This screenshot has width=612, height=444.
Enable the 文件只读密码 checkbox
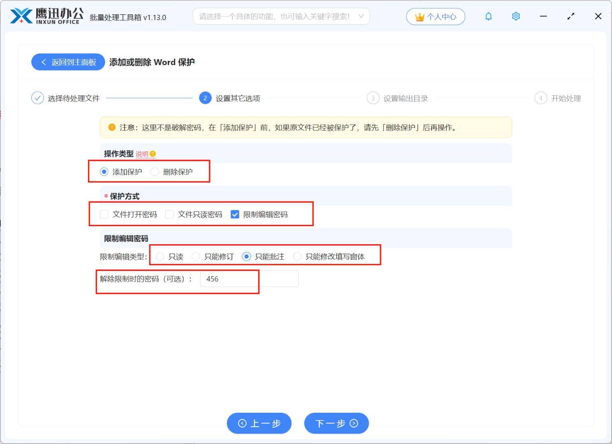(x=169, y=214)
